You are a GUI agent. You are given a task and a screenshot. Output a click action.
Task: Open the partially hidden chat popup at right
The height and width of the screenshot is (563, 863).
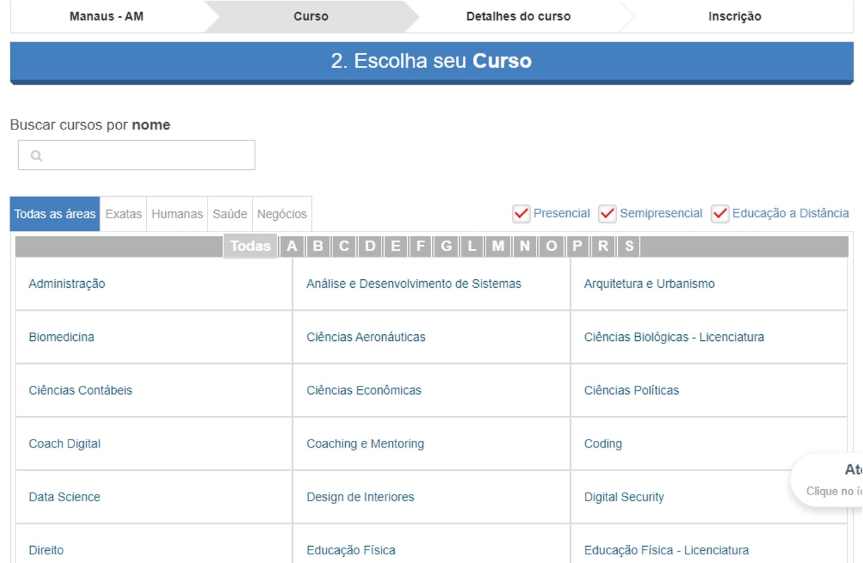tap(827, 480)
